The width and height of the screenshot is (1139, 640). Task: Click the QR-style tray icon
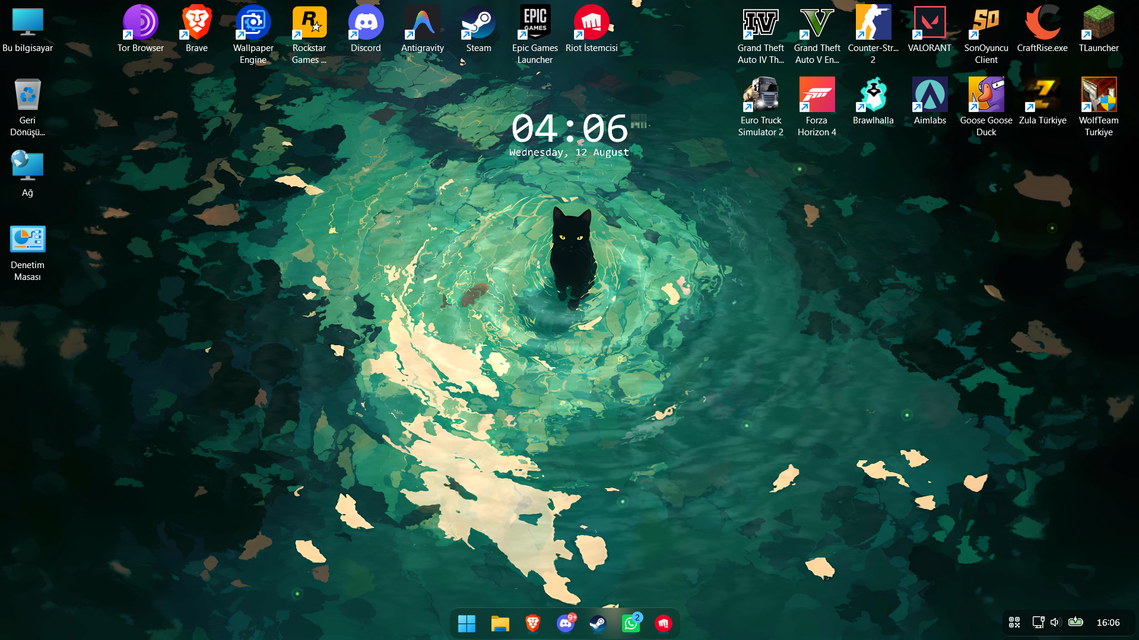point(1014,622)
